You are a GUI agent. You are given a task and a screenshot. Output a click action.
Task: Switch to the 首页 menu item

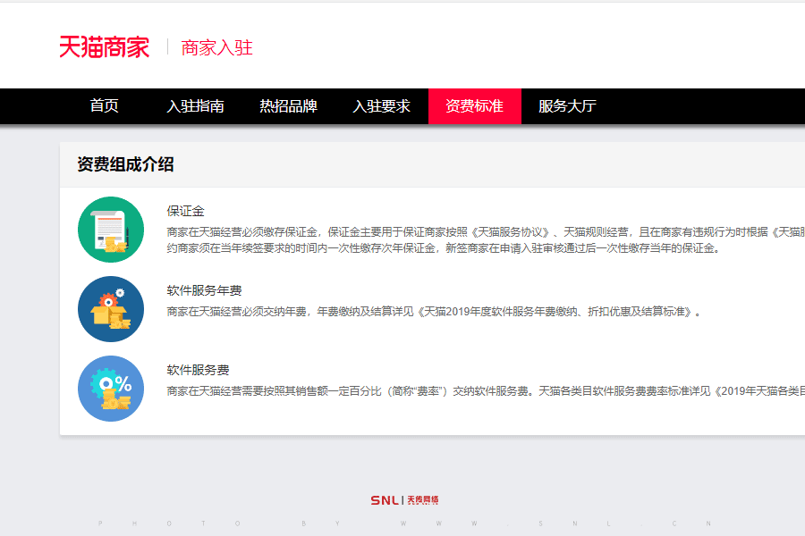[x=104, y=105]
